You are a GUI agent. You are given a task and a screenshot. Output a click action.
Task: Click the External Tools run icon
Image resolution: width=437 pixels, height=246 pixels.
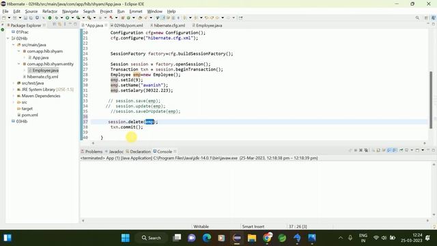point(89,18)
